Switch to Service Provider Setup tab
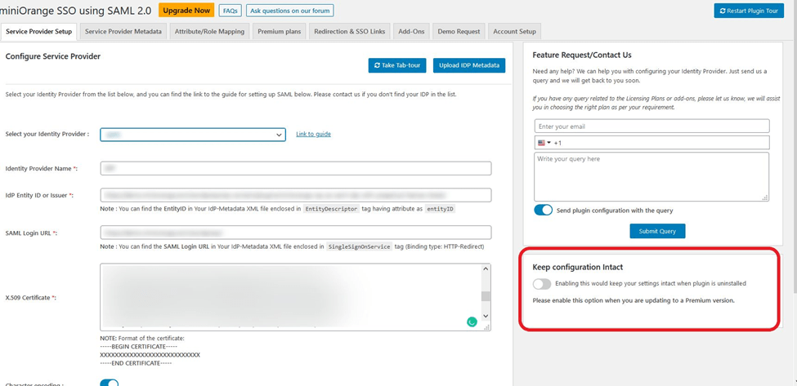The width and height of the screenshot is (797, 386). 39,32
